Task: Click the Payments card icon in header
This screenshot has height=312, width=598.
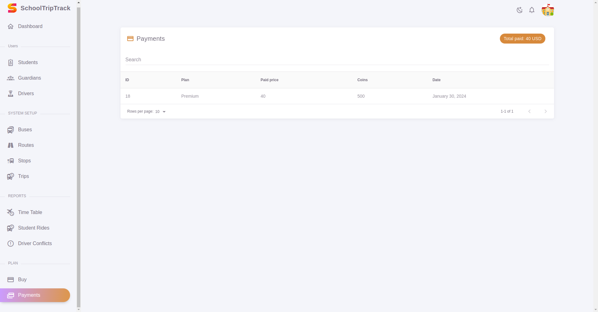Action: click(x=131, y=38)
